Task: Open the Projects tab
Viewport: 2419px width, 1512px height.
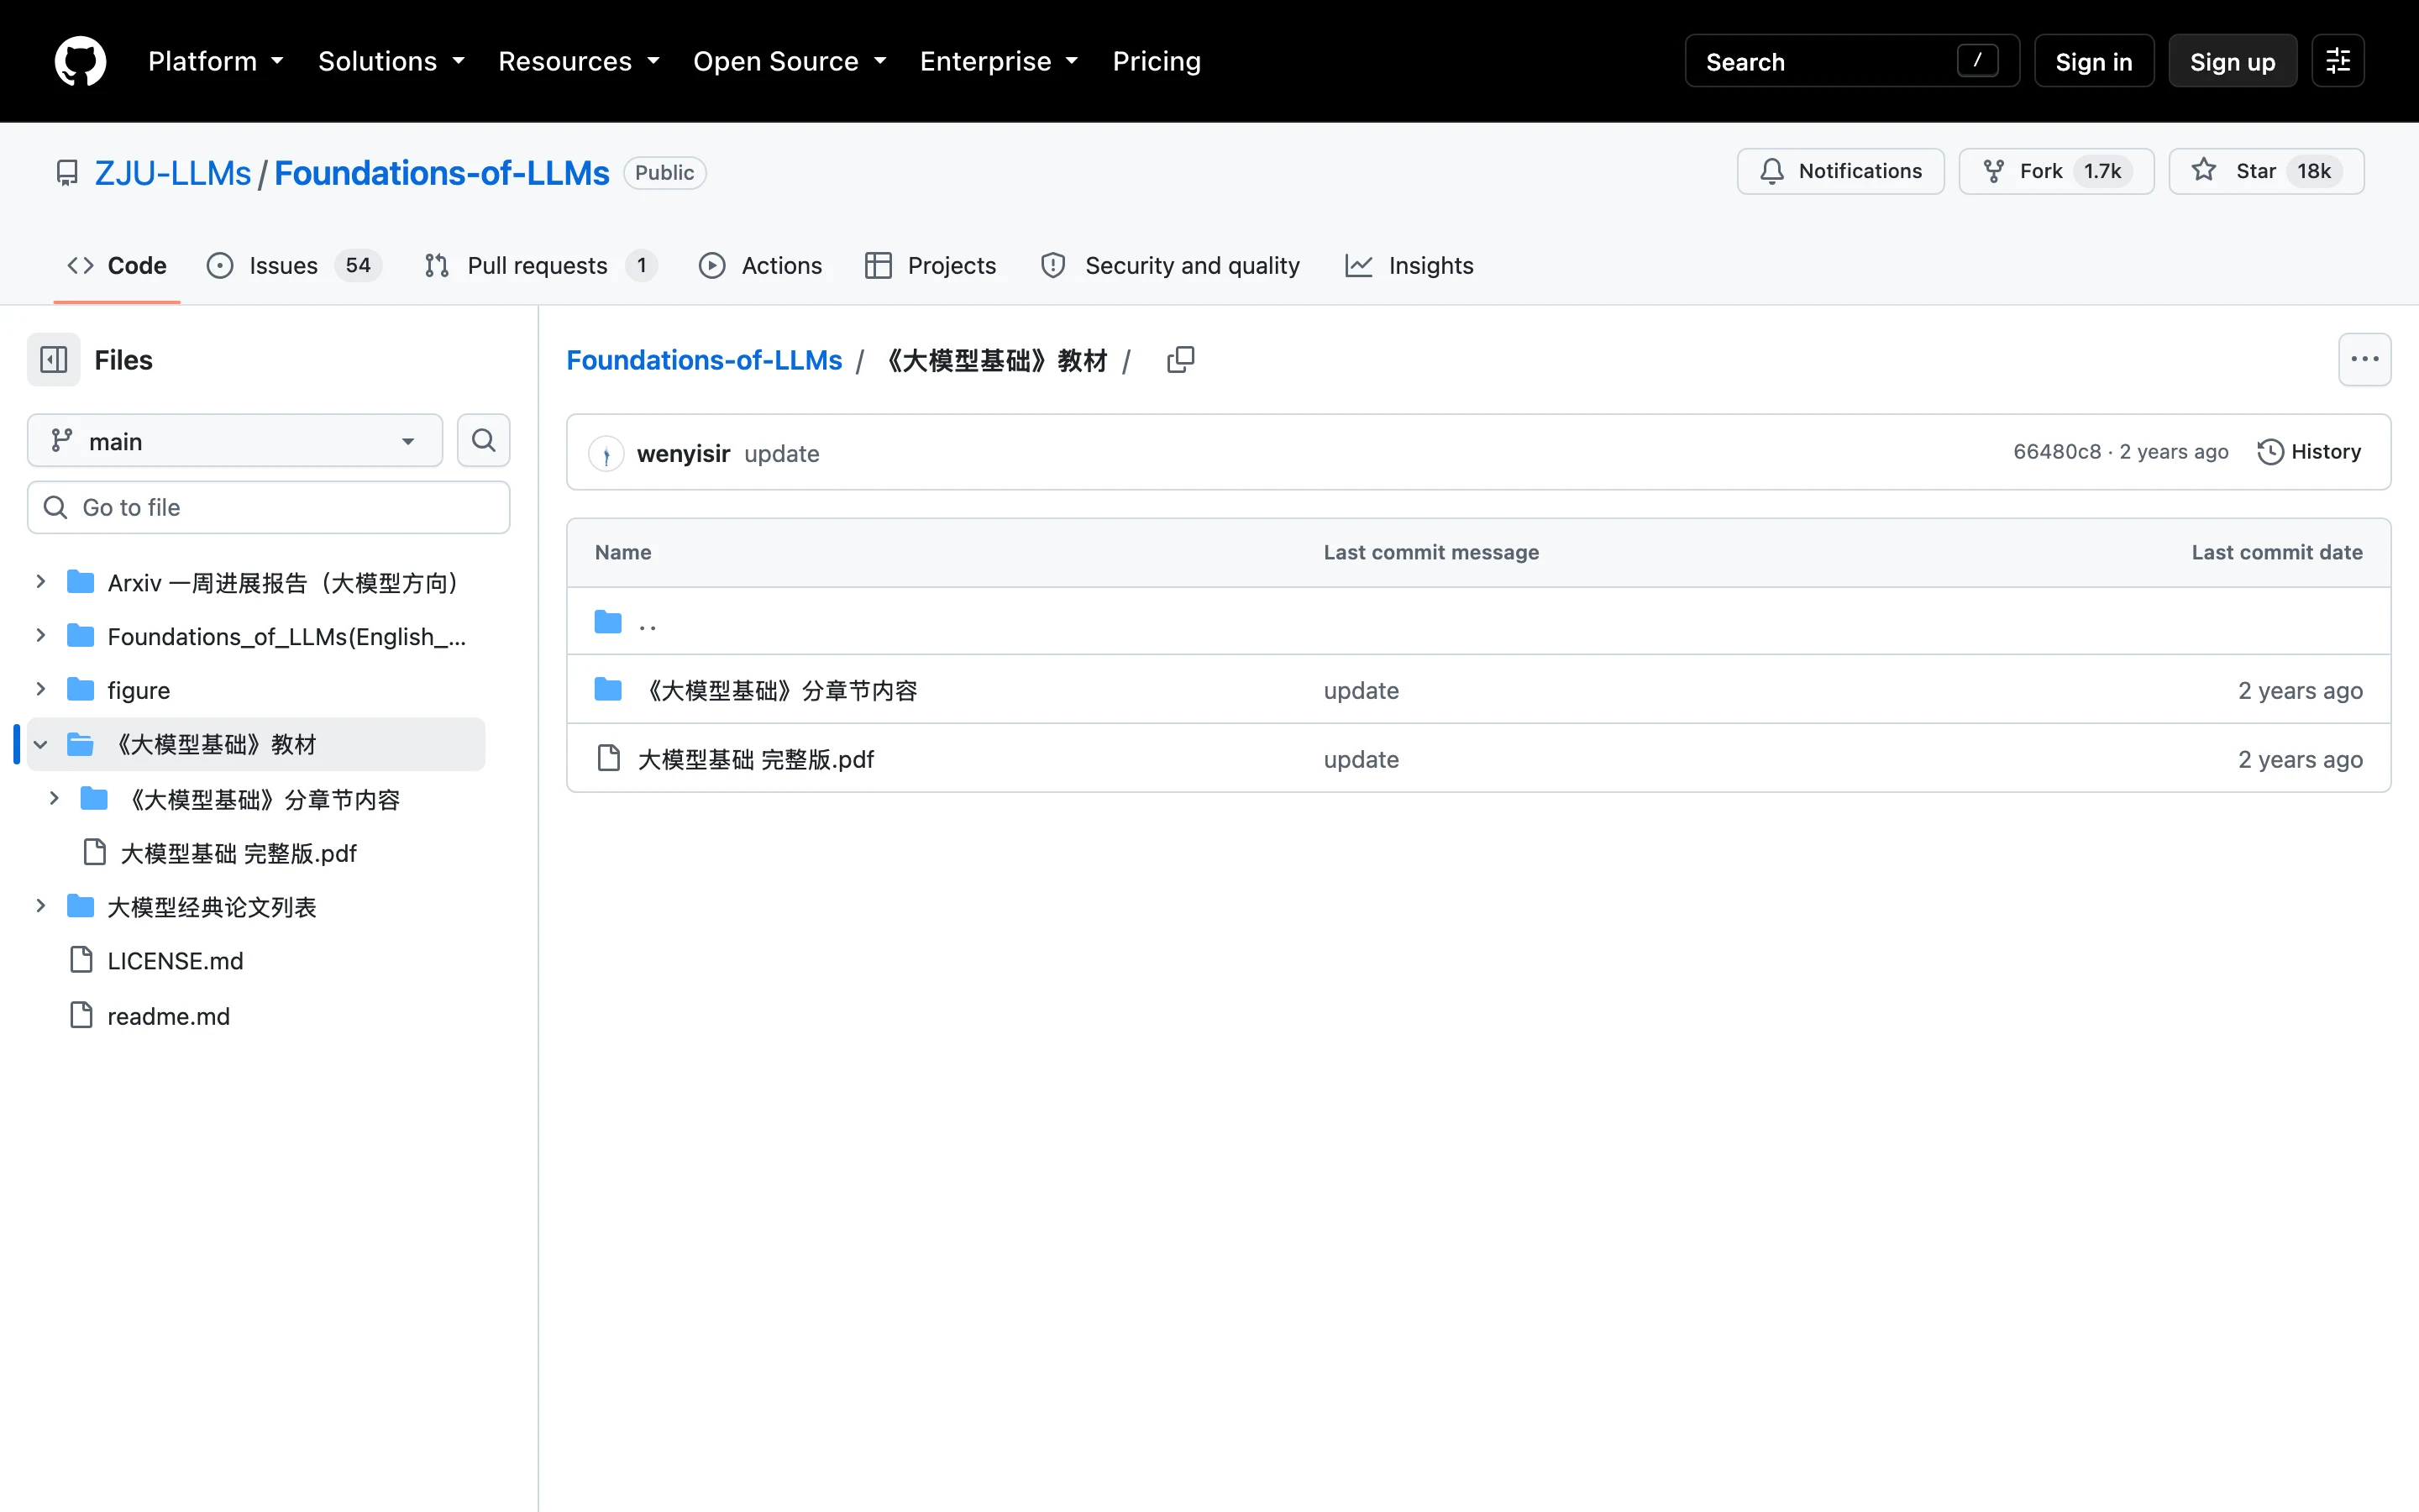Action: click(931, 265)
